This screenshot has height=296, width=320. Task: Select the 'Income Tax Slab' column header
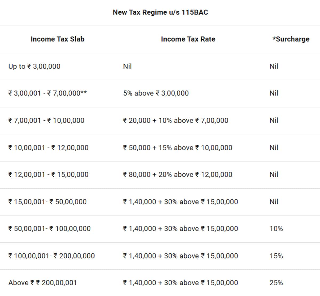pos(57,39)
